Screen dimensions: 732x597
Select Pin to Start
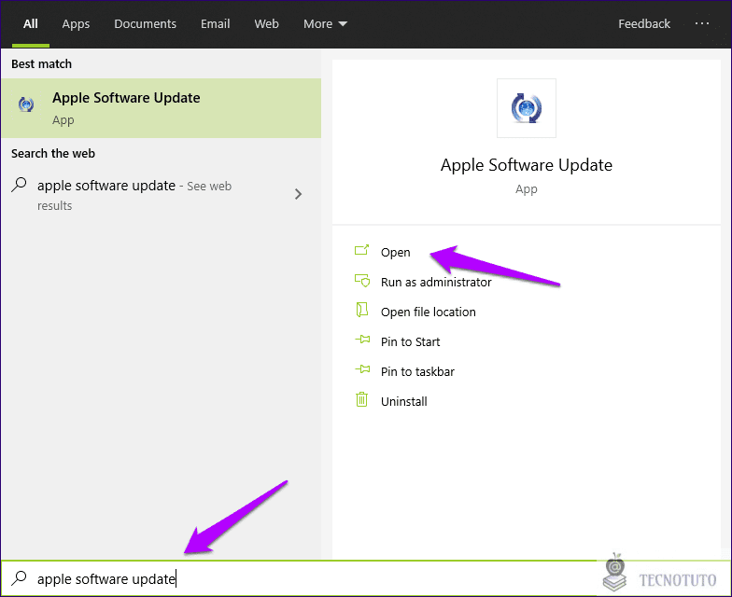click(x=411, y=341)
